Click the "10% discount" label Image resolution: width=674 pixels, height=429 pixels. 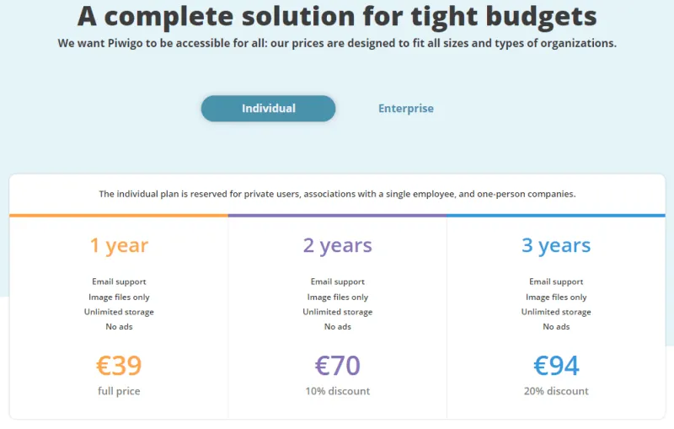tap(337, 391)
